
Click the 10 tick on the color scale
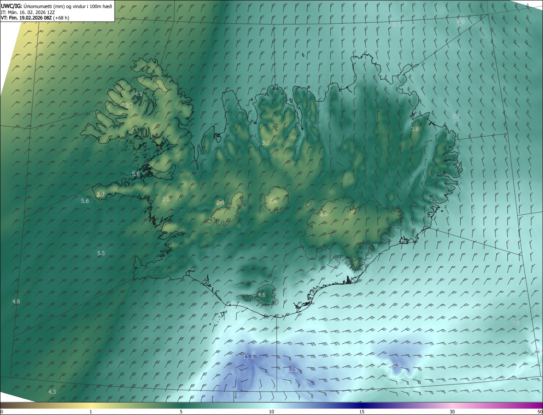(x=271, y=412)
